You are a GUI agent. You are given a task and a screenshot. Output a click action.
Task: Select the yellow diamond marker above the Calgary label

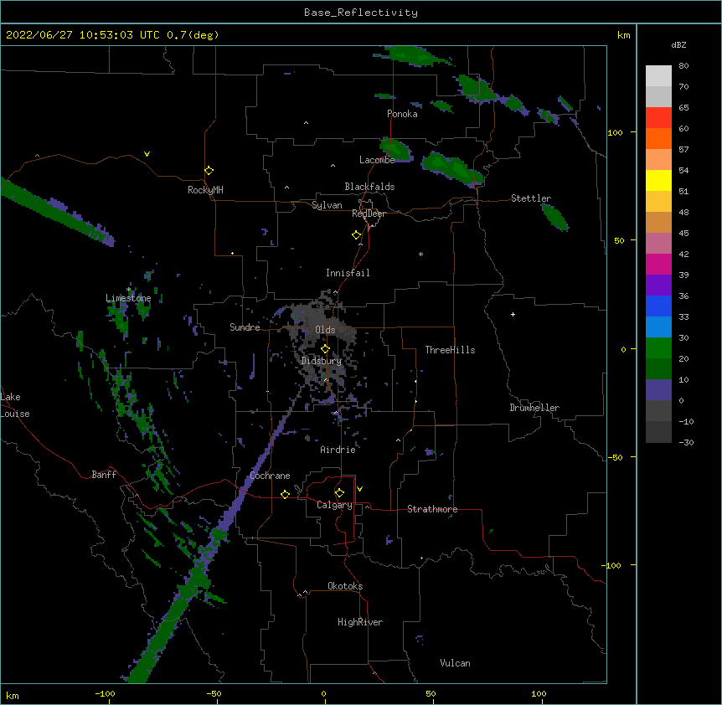click(339, 493)
